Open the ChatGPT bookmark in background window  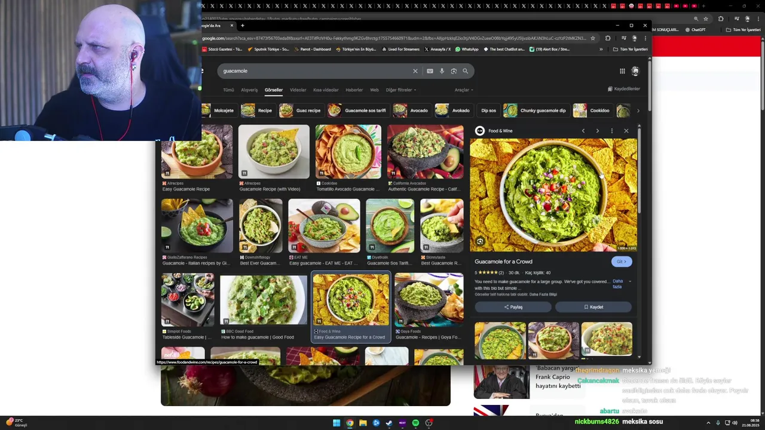pos(696,30)
